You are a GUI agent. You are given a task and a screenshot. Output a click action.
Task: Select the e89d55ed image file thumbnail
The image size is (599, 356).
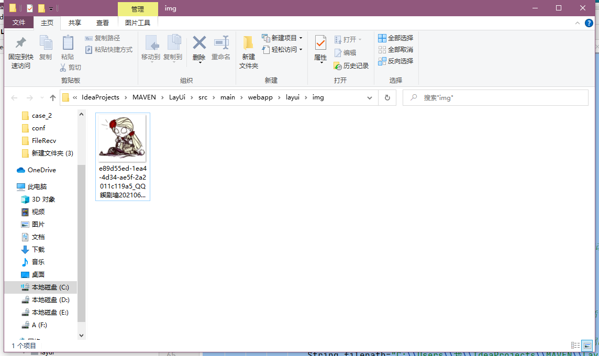(x=123, y=138)
